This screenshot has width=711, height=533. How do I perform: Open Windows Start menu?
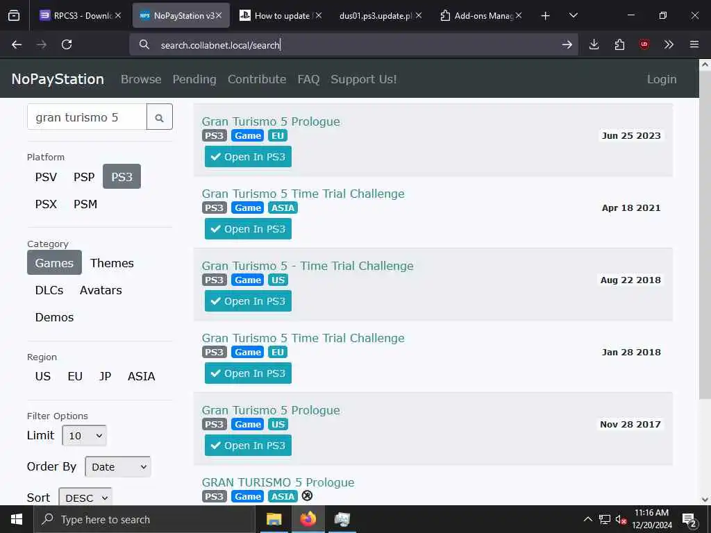[17, 519]
